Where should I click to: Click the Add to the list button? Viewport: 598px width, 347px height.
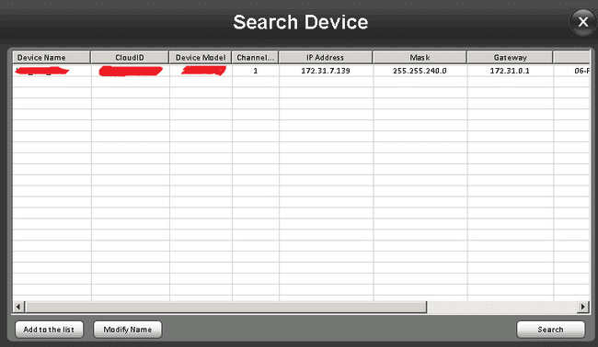coord(49,330)
